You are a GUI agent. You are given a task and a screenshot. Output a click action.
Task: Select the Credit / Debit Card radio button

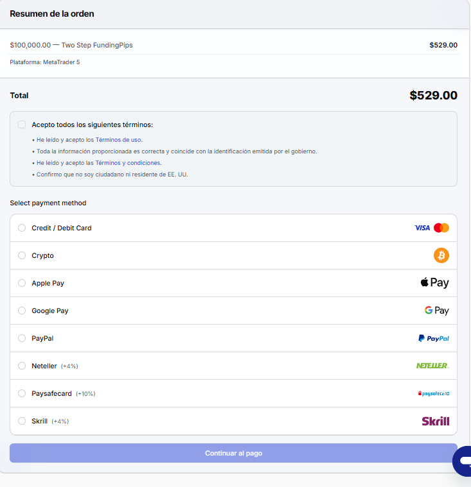(x=22, y=228)
